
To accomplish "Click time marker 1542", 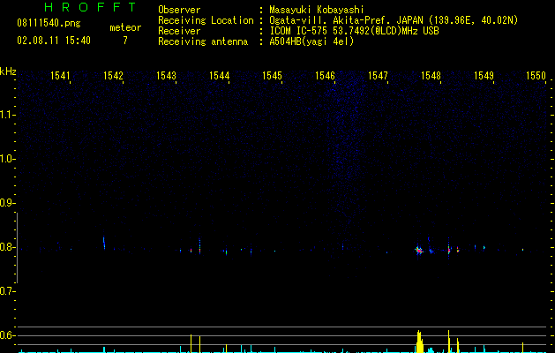I will point(113,76).
